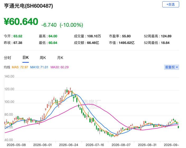Click the latest green candlestick at chart's right edge
The width and height of the screenshot is (186, 148).
tap(178, 127)
